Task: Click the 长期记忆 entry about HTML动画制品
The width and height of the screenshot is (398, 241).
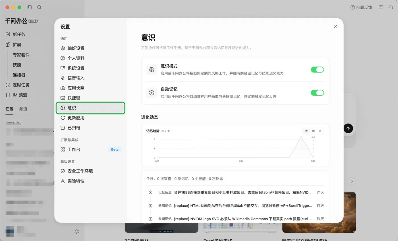Action: [235, 206]
